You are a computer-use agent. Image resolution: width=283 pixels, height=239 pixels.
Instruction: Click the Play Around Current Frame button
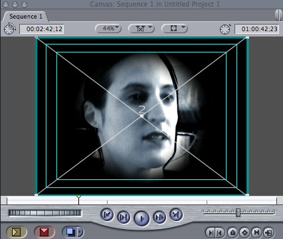pos(159,217)
